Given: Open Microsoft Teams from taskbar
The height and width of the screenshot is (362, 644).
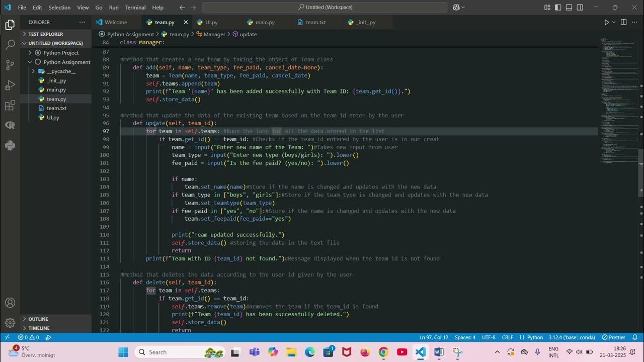Looking at the screenshot, I should click(x=254, y=352).
